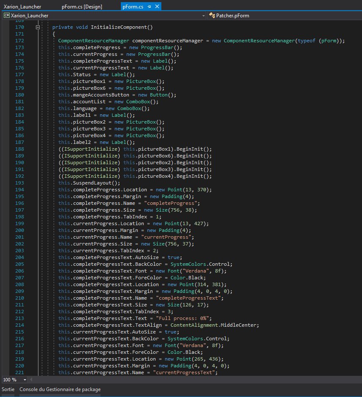Open the Sortie output tab
The image size is (362, 397).
click(8, 389)
